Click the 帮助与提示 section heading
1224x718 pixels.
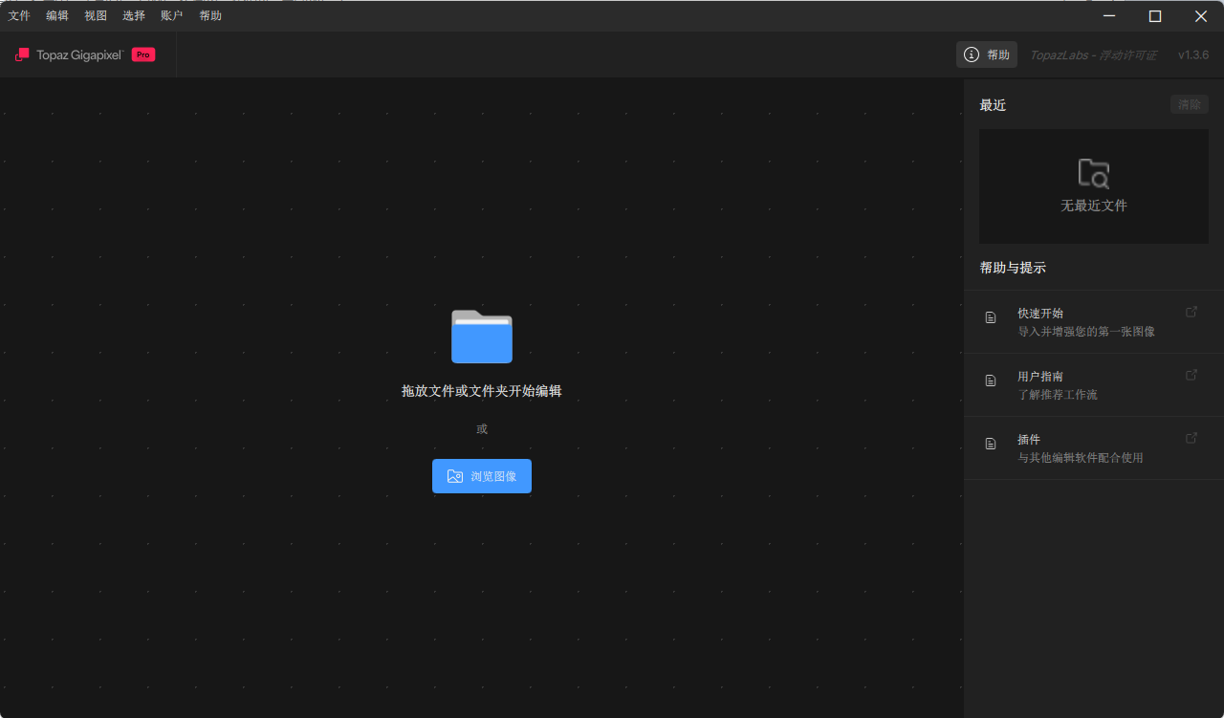(1013, 268)
